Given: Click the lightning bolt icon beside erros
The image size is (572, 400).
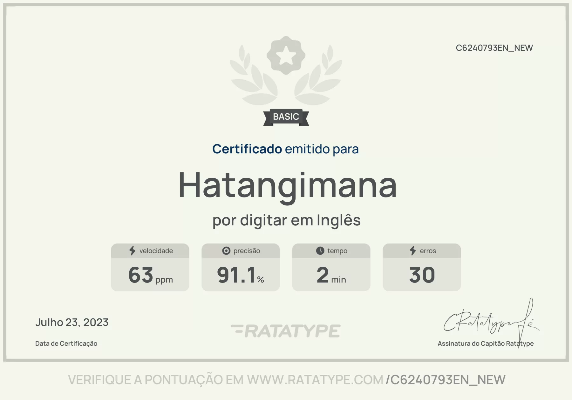Looking at the screenshot, I should [x=413, y=251].
